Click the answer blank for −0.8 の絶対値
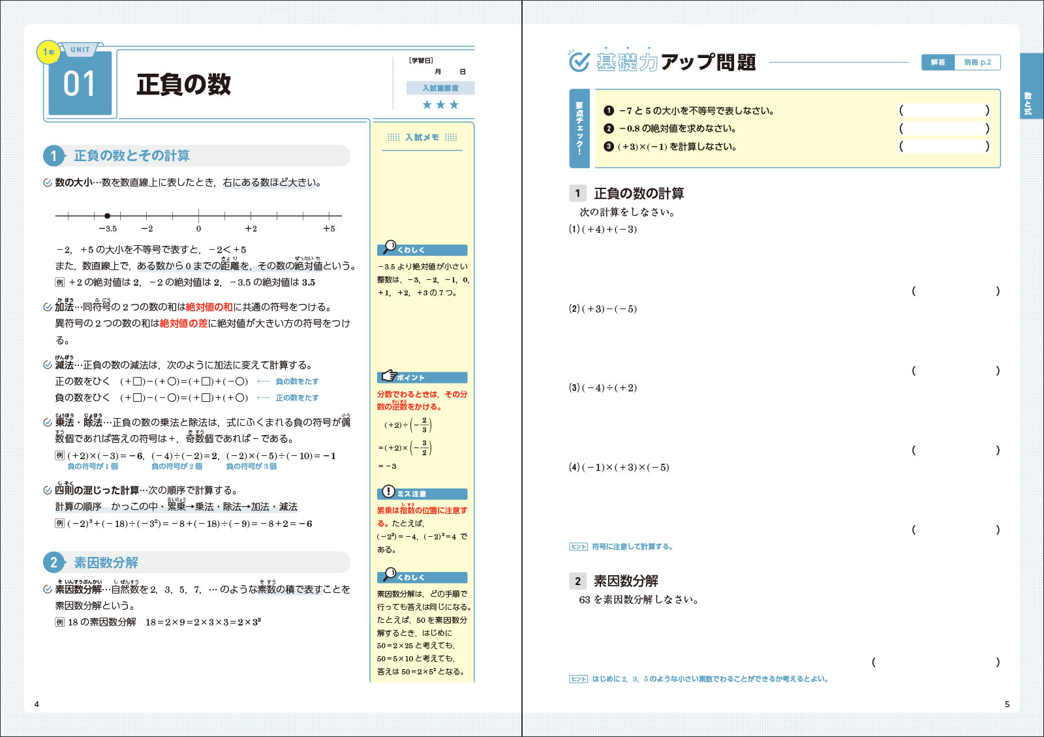Screen dimensions: 1044x737 click(x=944, y=128)
